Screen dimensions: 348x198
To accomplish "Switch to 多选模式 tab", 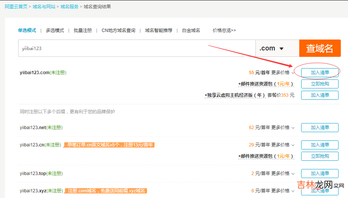I will pos(55,30).
